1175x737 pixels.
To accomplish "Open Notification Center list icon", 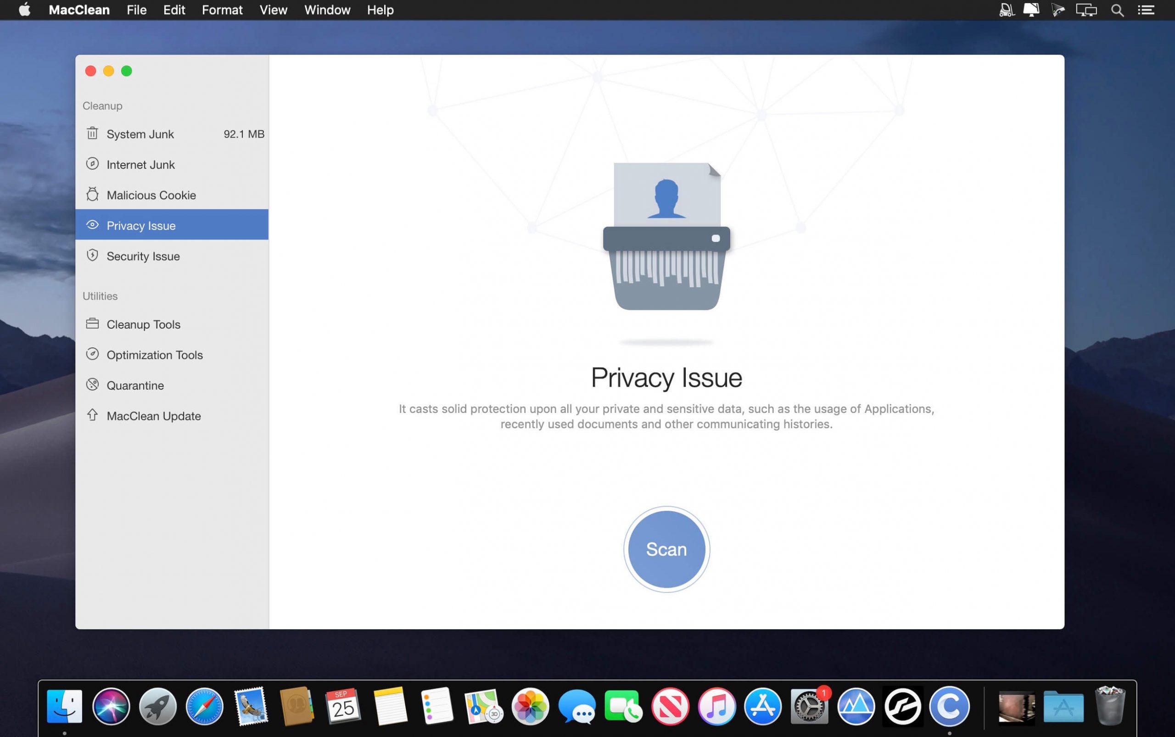I will [x=1146, y=10].
